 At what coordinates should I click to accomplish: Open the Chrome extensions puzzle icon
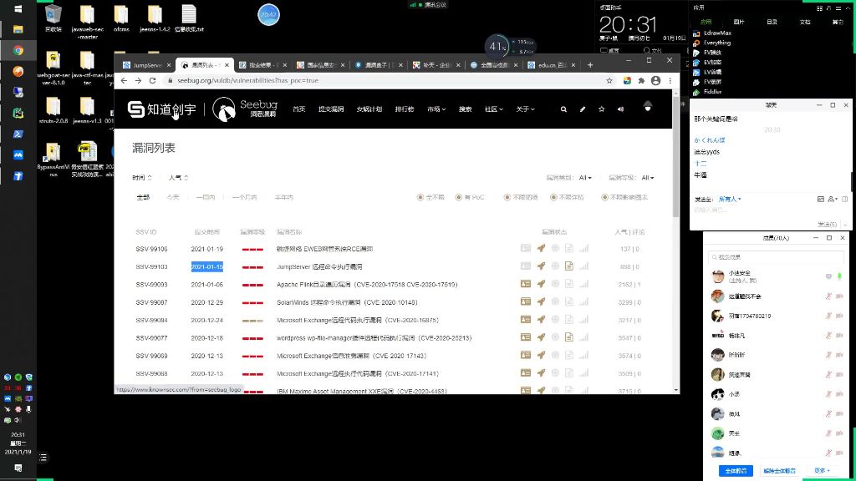pyautogui.click(x=641, y=80)
